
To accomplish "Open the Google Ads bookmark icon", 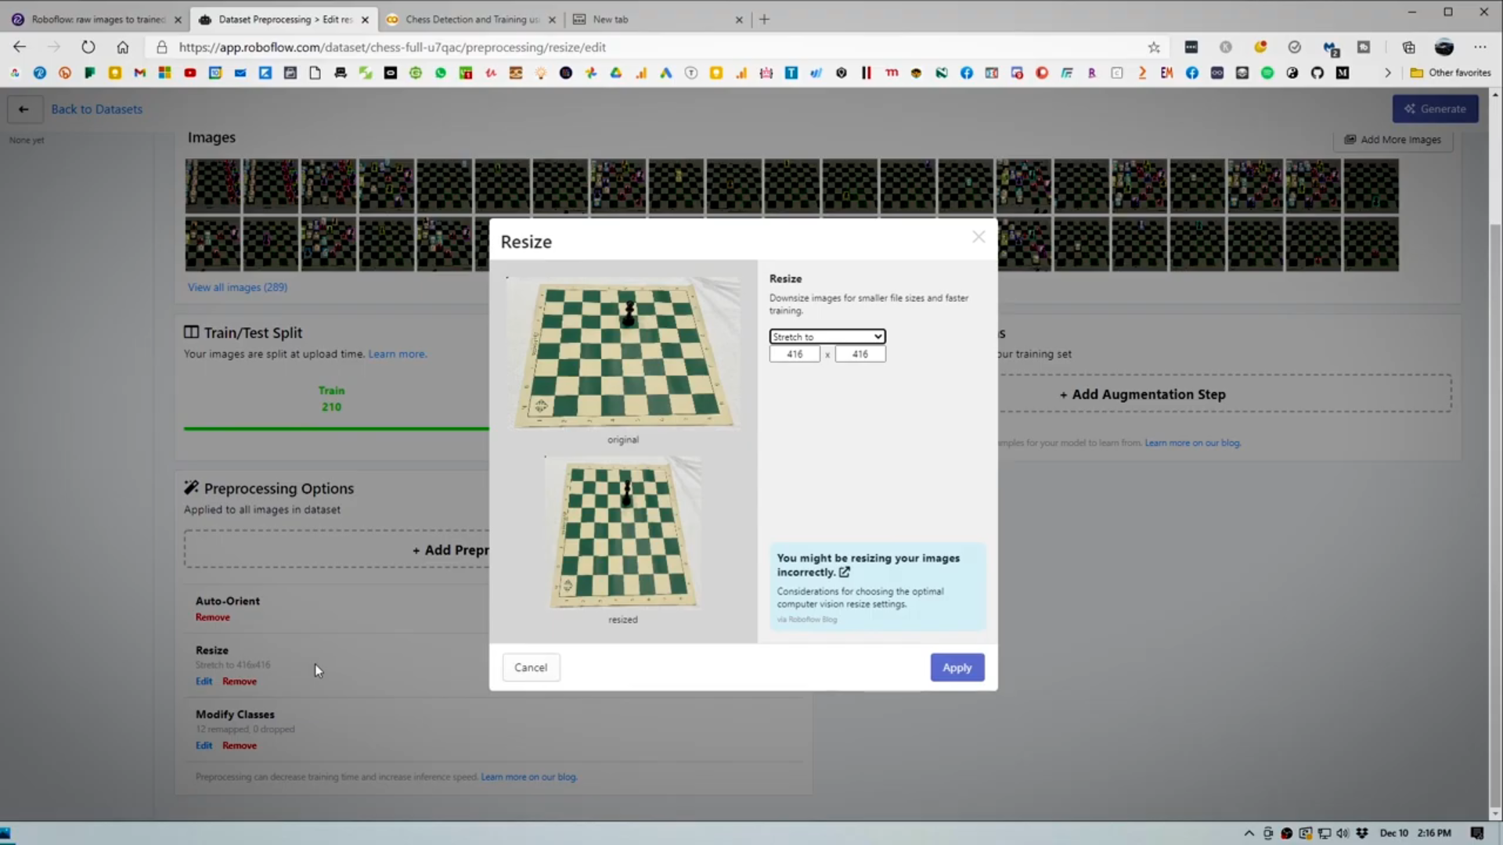I will tap(666, 73).
